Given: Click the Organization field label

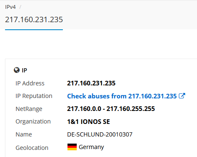Looking at the screenshot, I should (33, 121).
